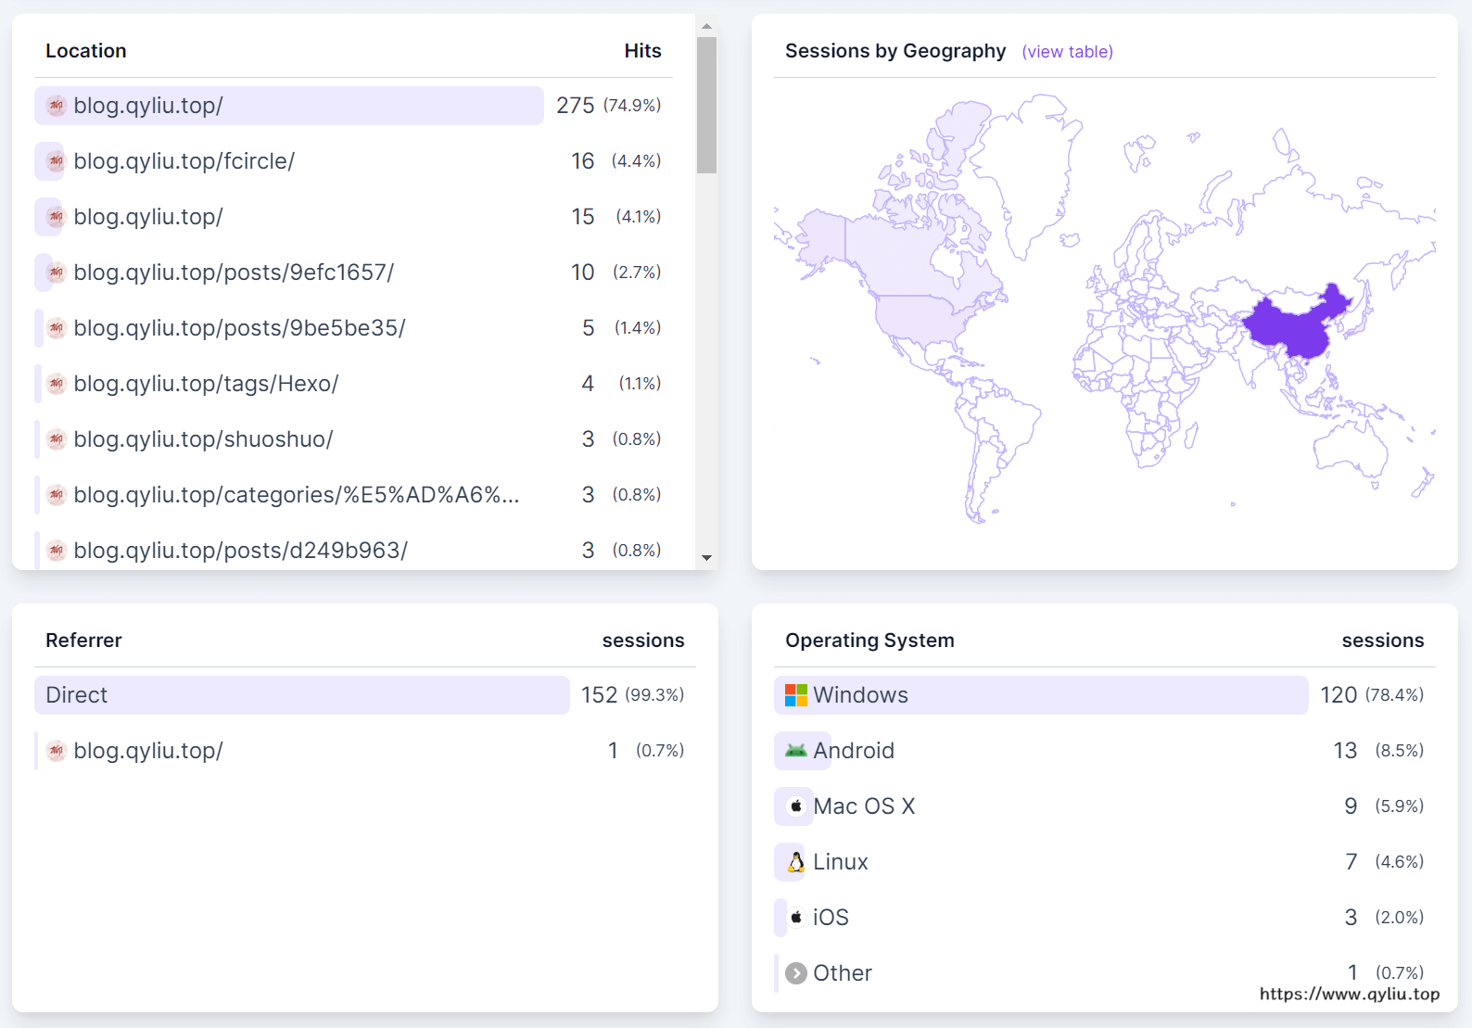Open blog.qyliu.top/posts/9efc1657/ location link

234,273
